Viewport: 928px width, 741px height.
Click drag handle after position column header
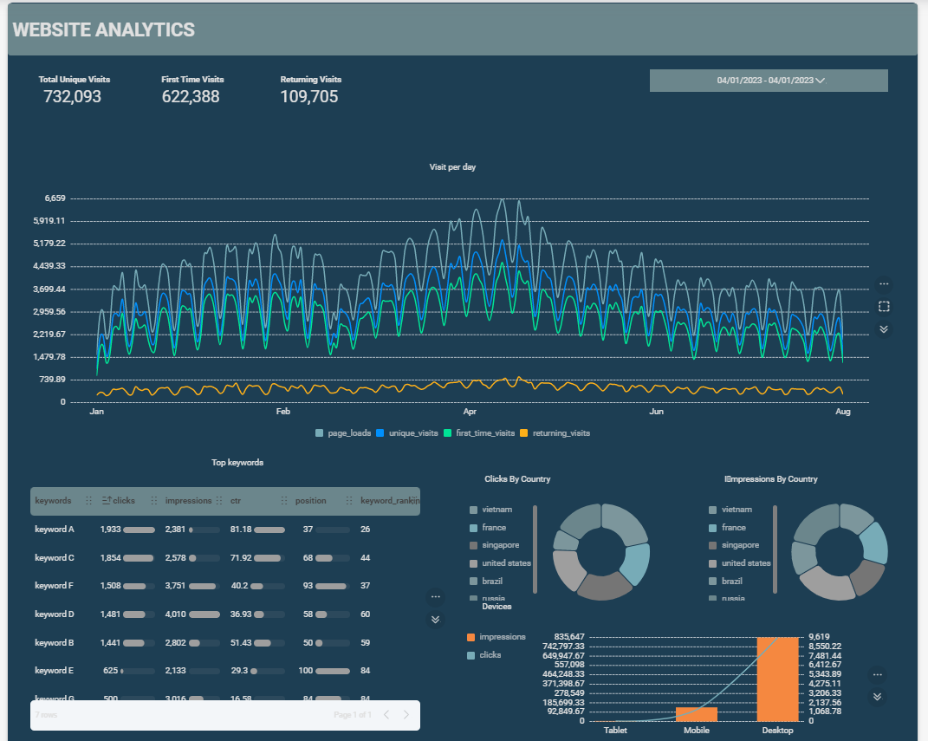click(349, 501)
